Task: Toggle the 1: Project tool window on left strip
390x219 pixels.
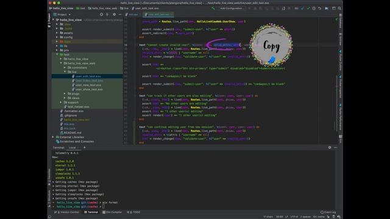Action: (49, 20)
